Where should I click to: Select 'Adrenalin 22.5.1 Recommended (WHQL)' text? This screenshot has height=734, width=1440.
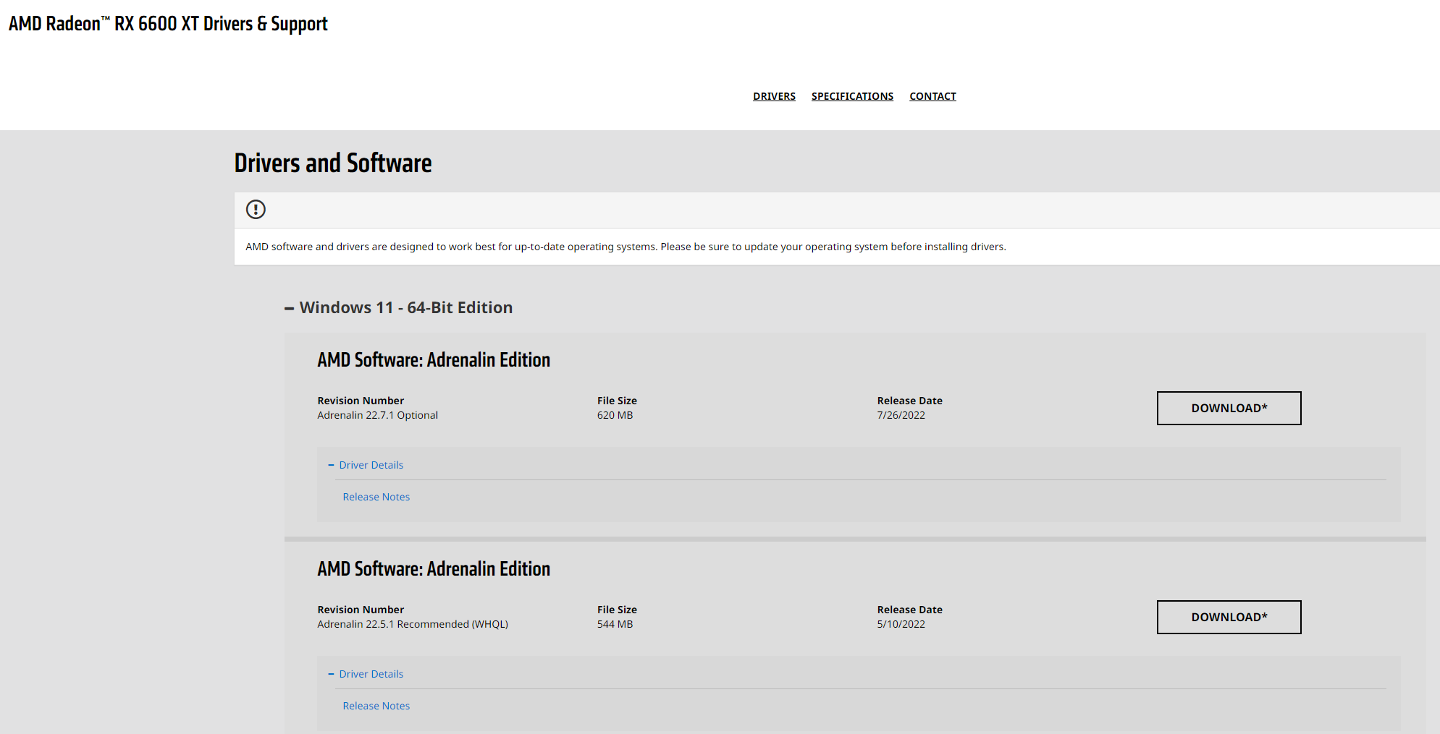pyautogui.click(x=413, y=624)
